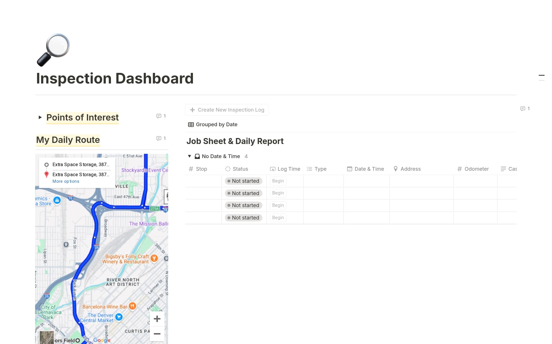552x344 pixels.
Task: Select the Grouped by Date view
Action: coord(216,124)
